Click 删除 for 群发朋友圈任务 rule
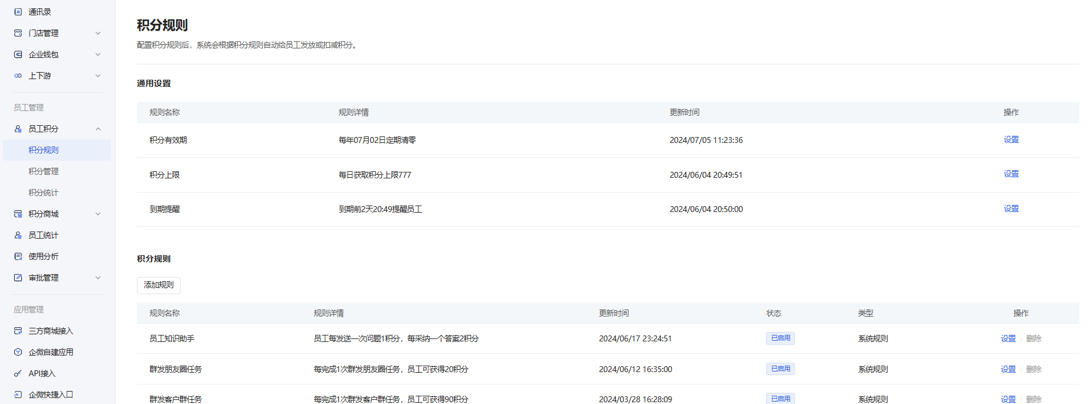This screenshot has width=1090, height=404. point(1033,369)
